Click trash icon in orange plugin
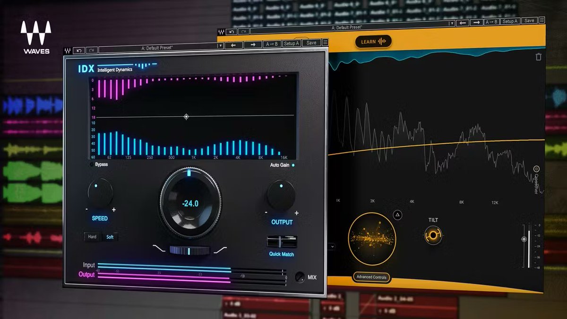 538,57
